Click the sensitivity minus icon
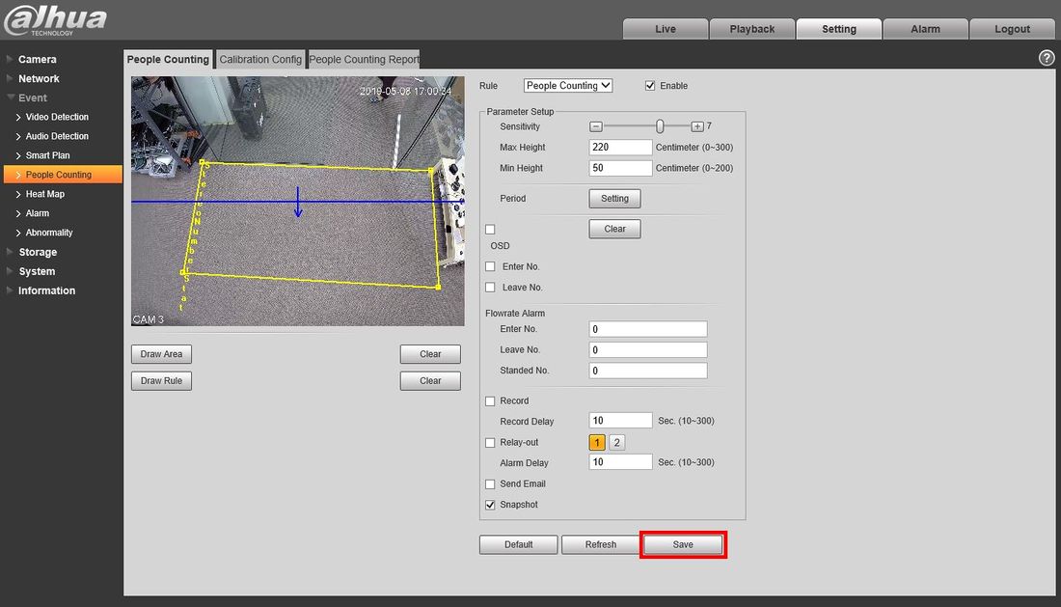This screenshot has width=1061, height=607. tap(596, 126)
